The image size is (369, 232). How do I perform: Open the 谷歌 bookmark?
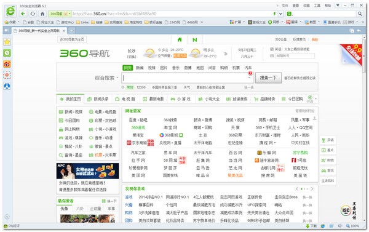28,22
